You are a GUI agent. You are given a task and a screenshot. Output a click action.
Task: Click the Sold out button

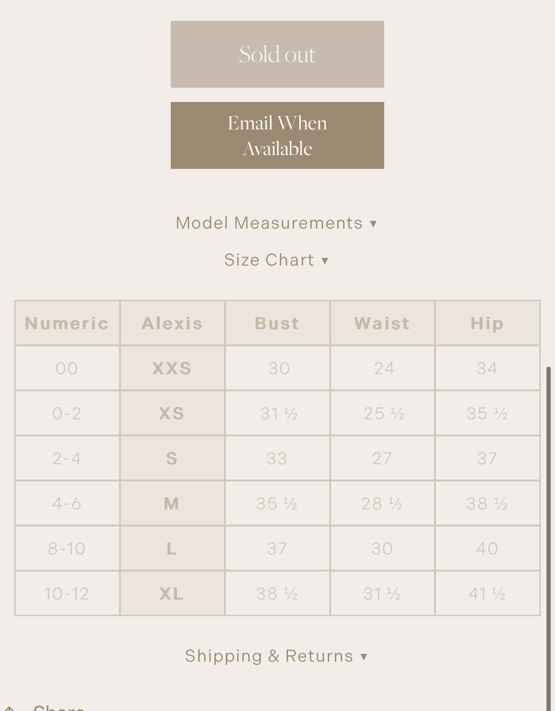click(277, 55)
